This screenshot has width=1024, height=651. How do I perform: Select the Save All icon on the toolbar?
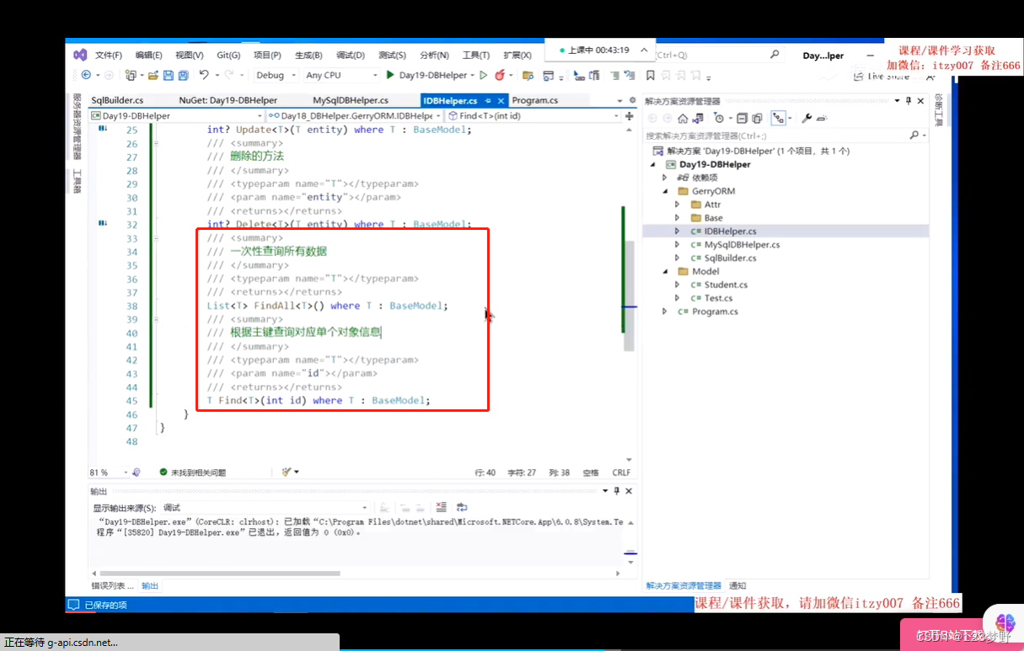[x=184, y=76]
